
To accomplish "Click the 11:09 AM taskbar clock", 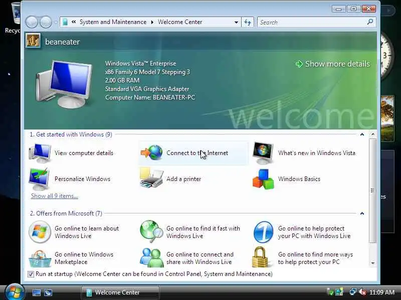I will point(382,292).
